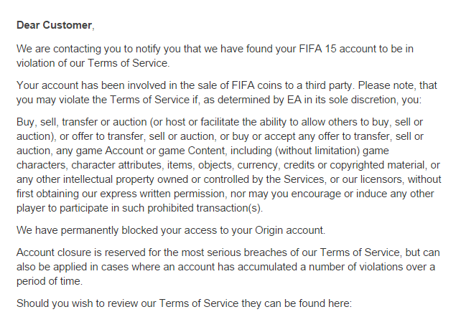
Task: Click the words "Account closure"
Action: click(x=55, y=255)
